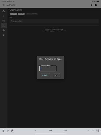Tap the previous field up chevron

[x=88, y=131]
